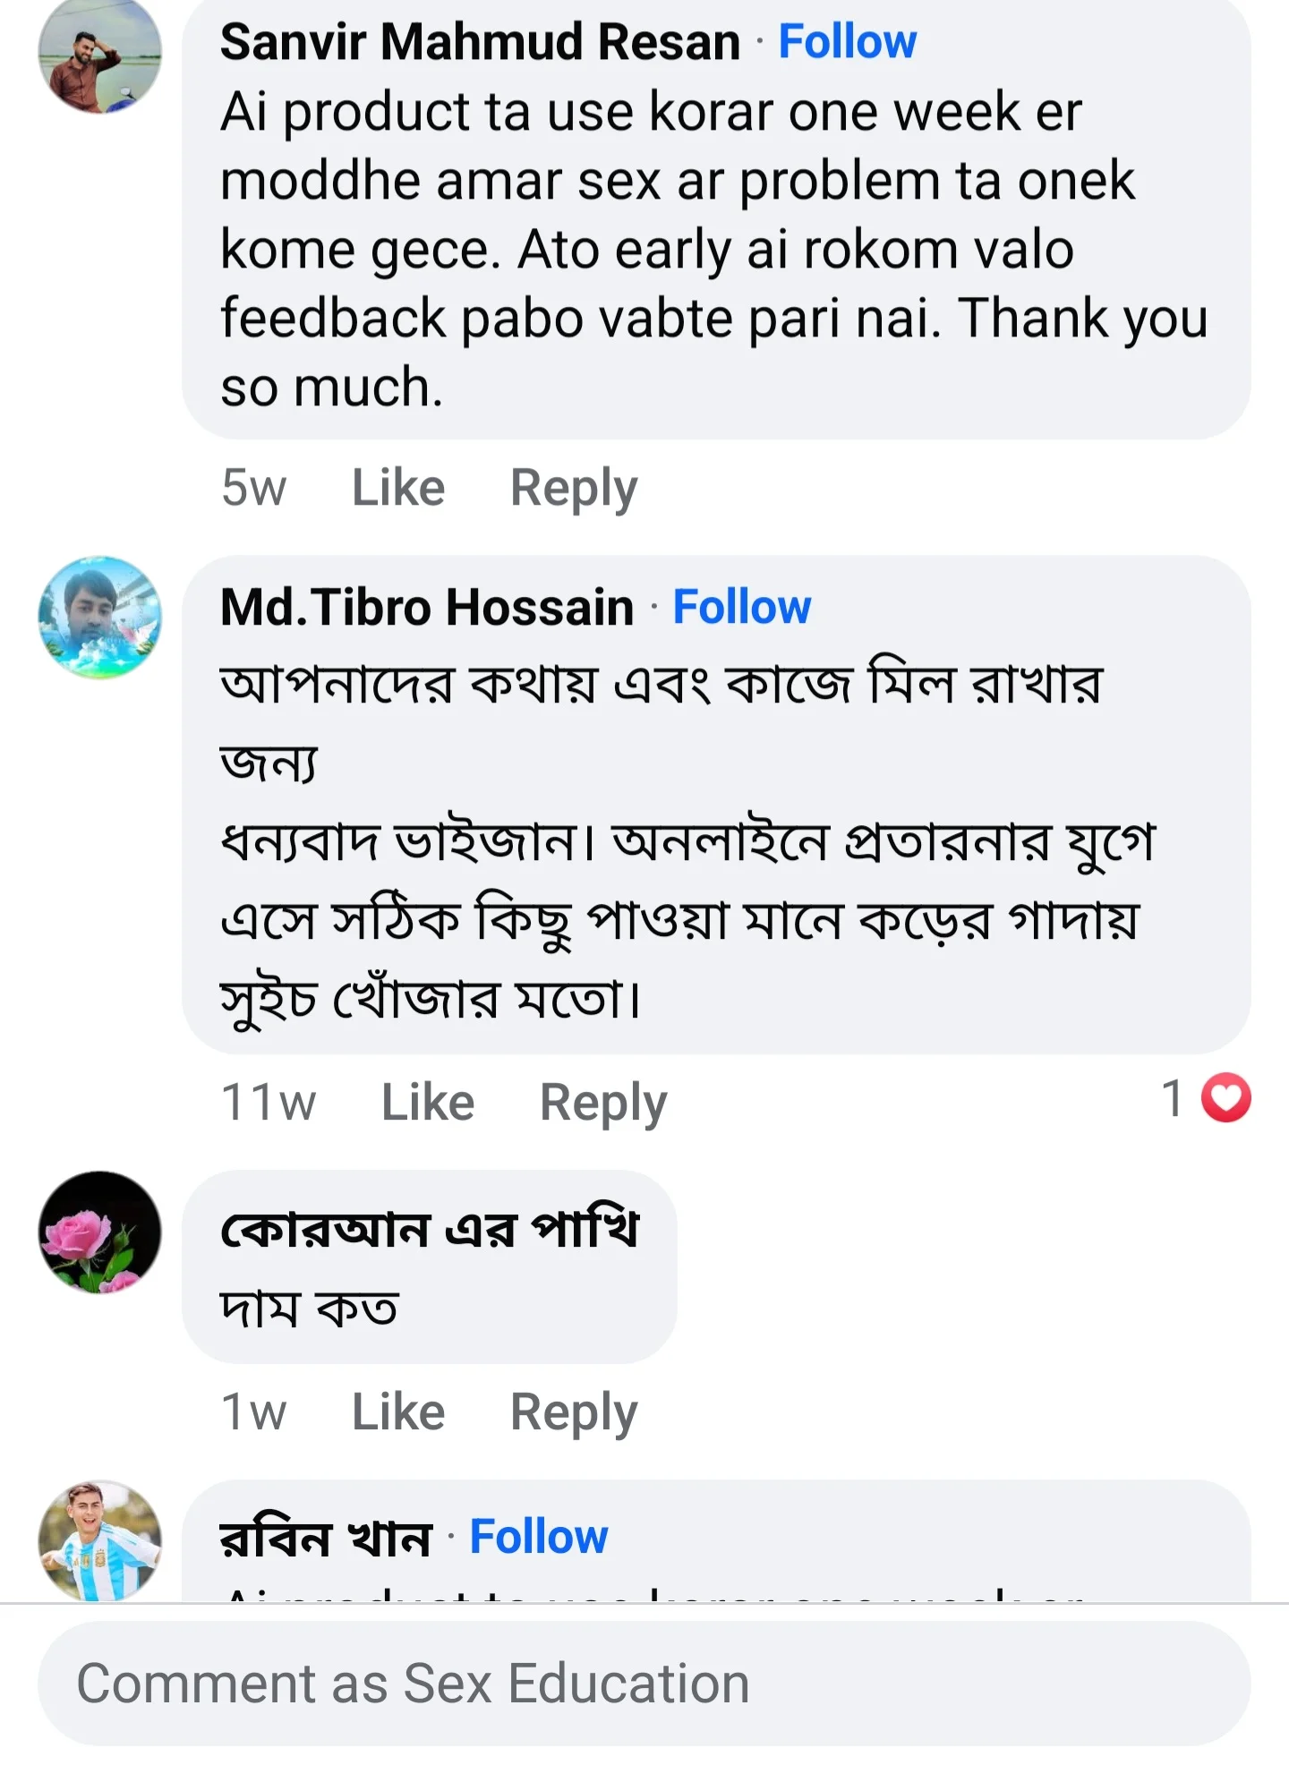The height and width of the screenshot is (1765, 1289).
Task: Open the 11w timestamp of Tibro's comment
Action: coord(271,1101)
